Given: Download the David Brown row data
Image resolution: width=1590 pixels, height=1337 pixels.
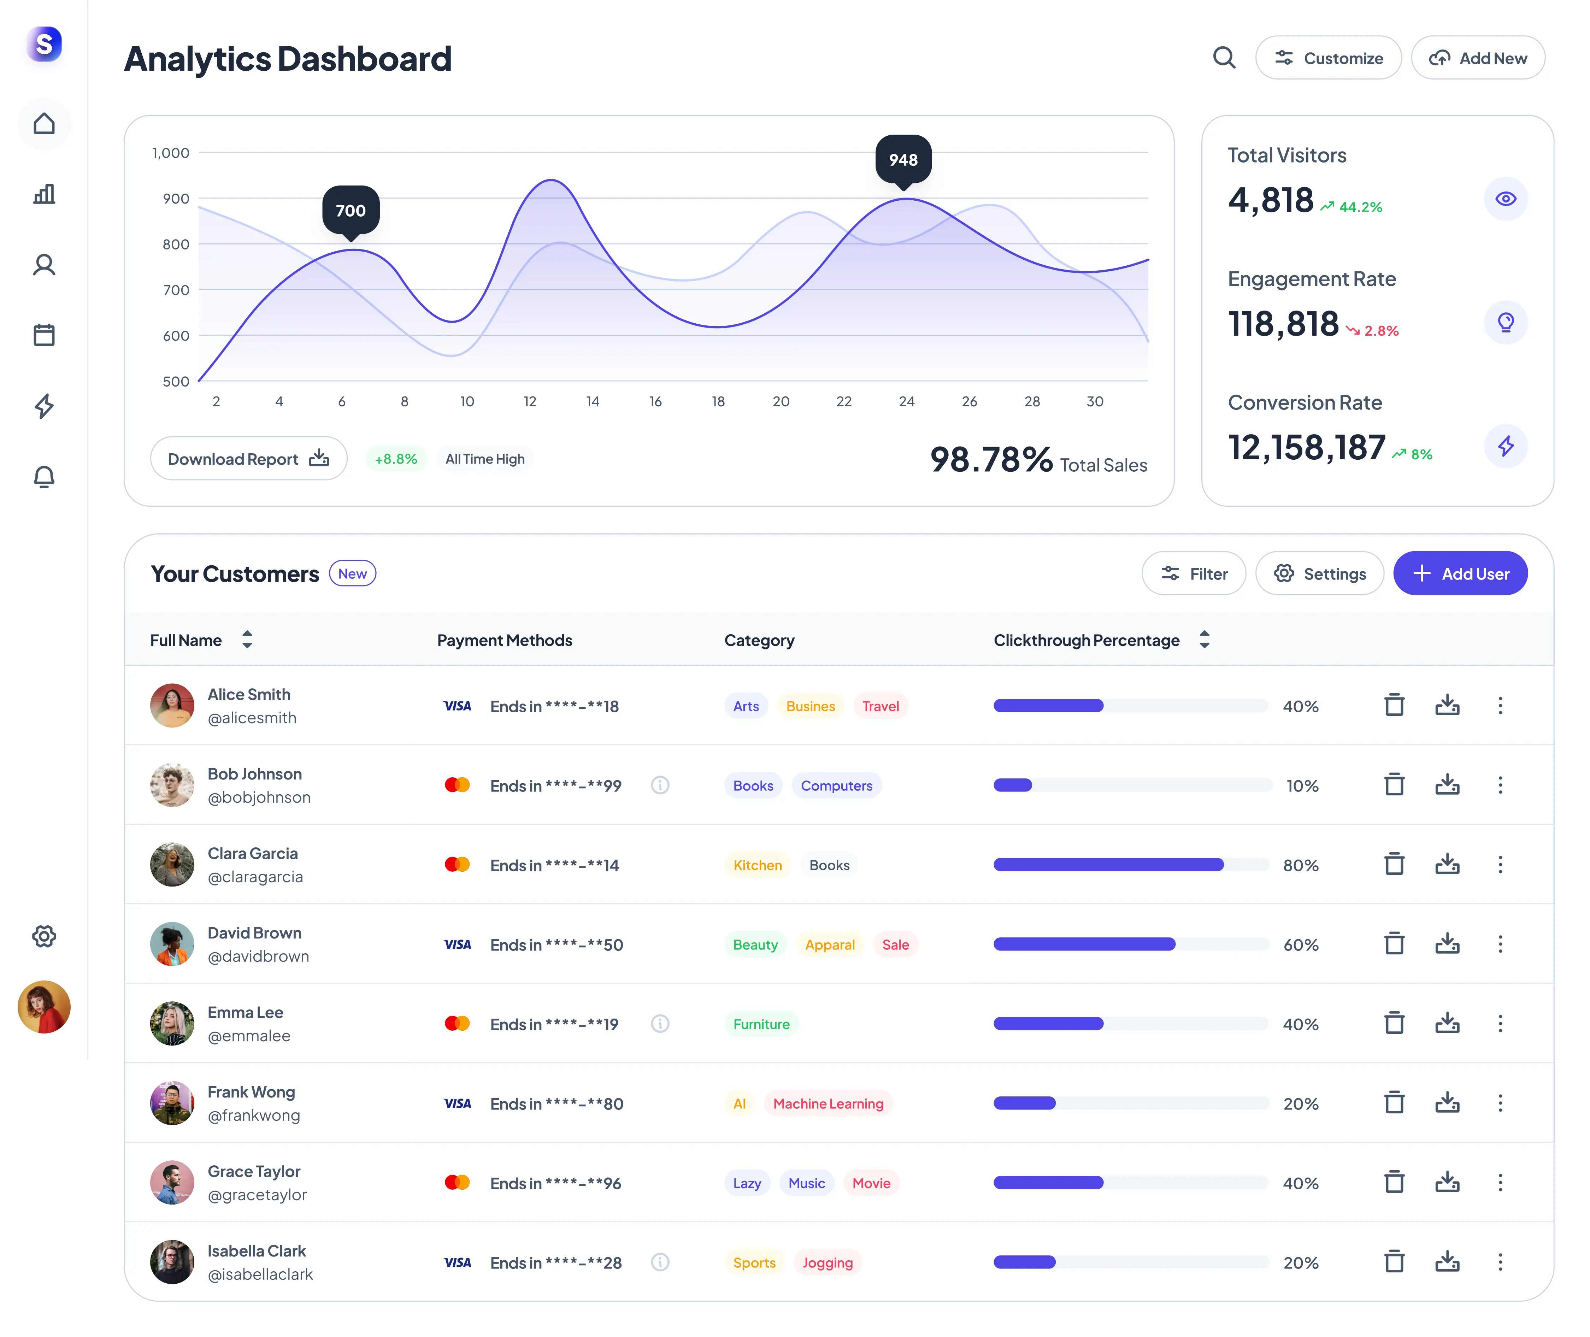Looking at the screenshot, I should pyautogui.click(x=1448, y=944).
